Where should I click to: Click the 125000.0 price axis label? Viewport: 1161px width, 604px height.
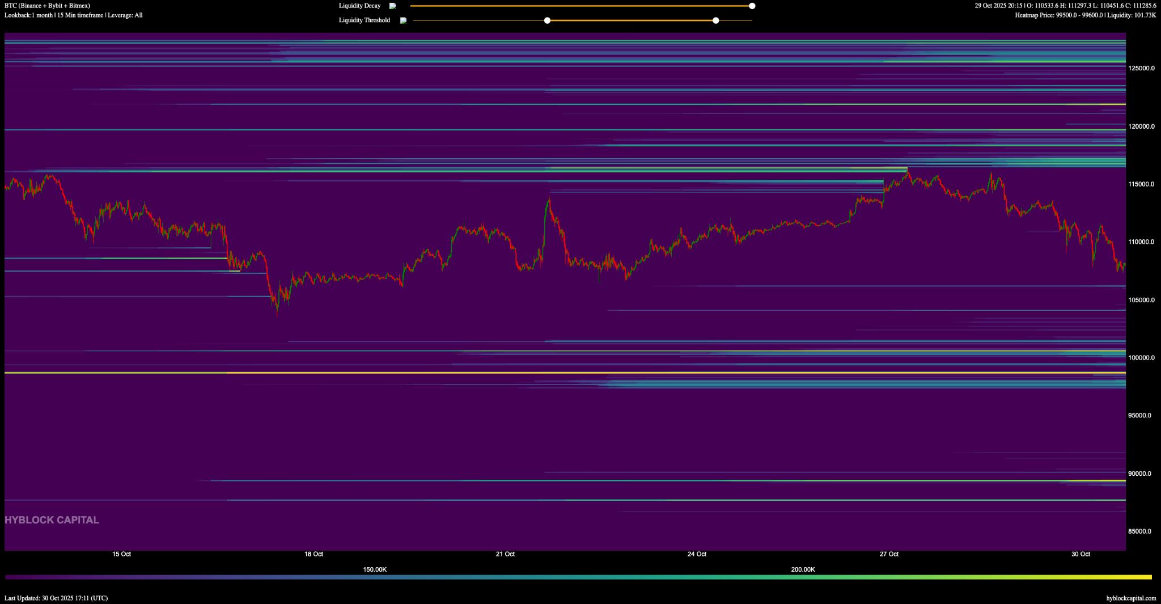[1141, 68]
